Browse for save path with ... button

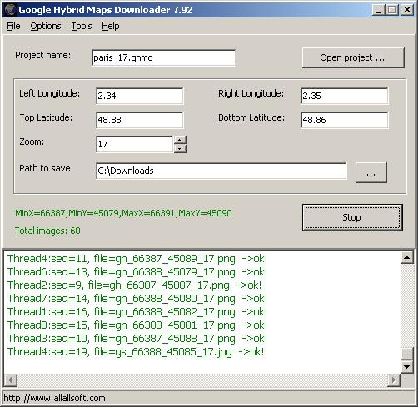point(371,172)
